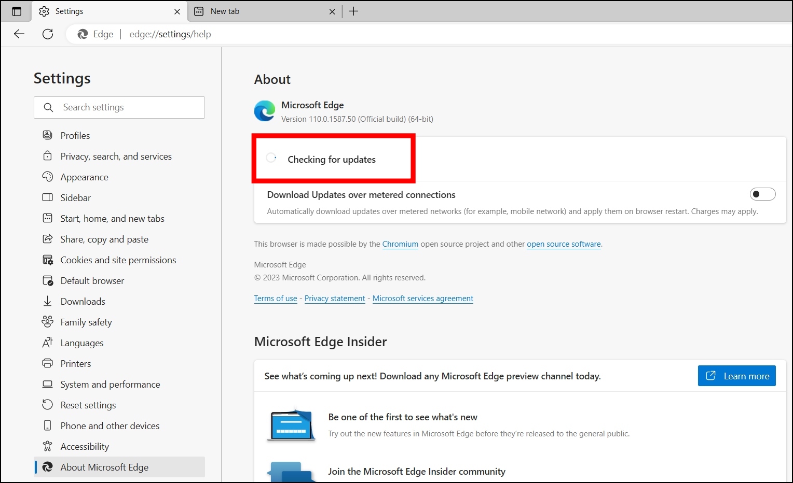Go back with the back arrow

(19, 34)
